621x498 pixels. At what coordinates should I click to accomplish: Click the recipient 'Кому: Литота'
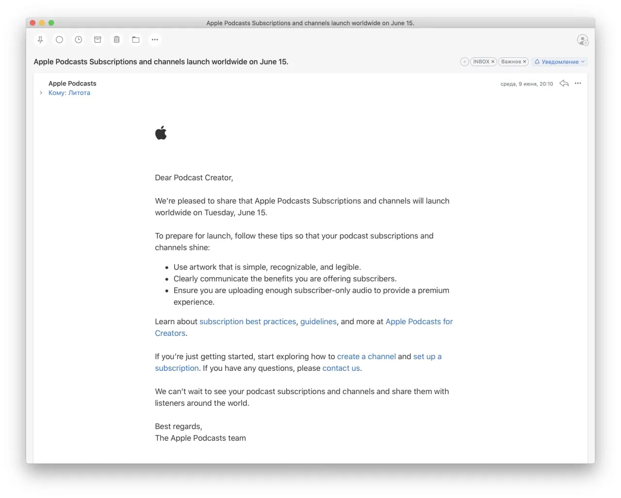point(69,93)
